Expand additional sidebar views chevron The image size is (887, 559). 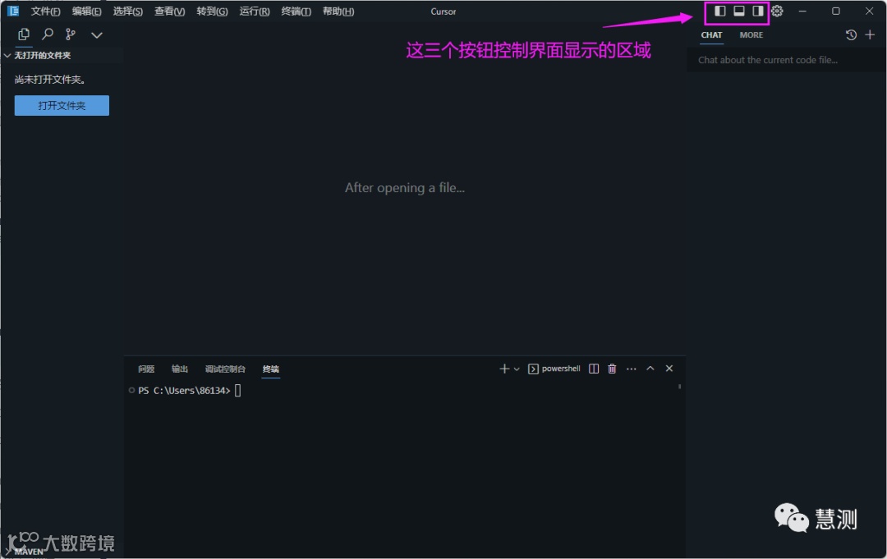97,35
